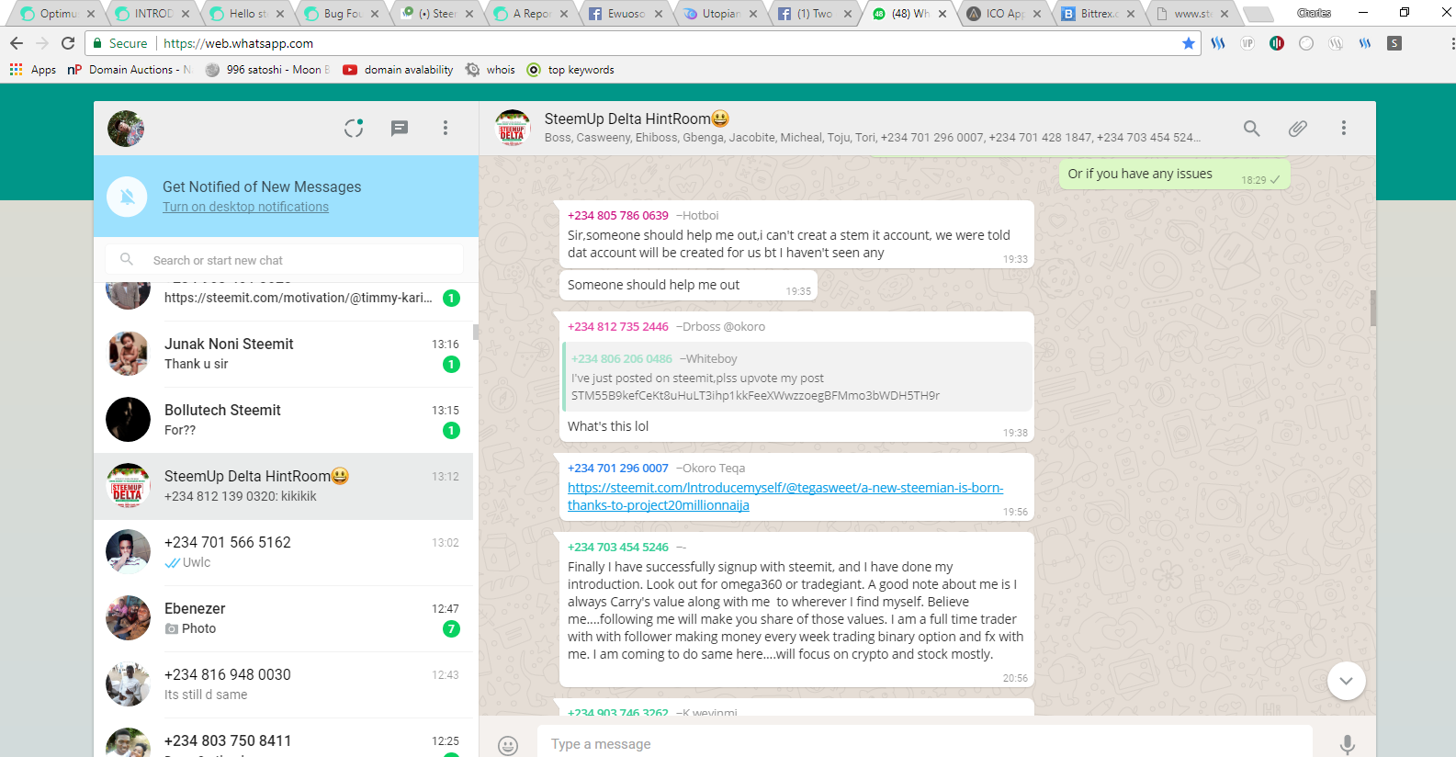Search messages in the SteemUp Delta chat

click(1252, 129)
